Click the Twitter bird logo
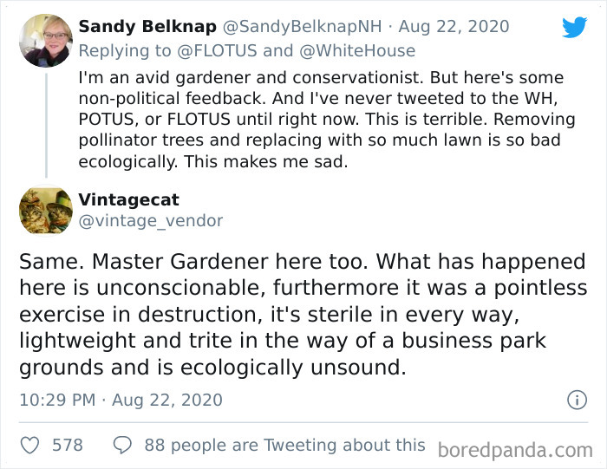Image resolution: width=607 pixels, height=469 pixels. click(x=574, y=27)
